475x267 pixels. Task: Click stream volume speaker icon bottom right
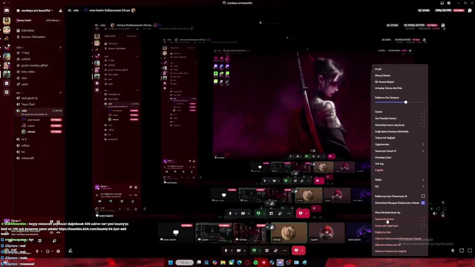click(x=453, y=251)
